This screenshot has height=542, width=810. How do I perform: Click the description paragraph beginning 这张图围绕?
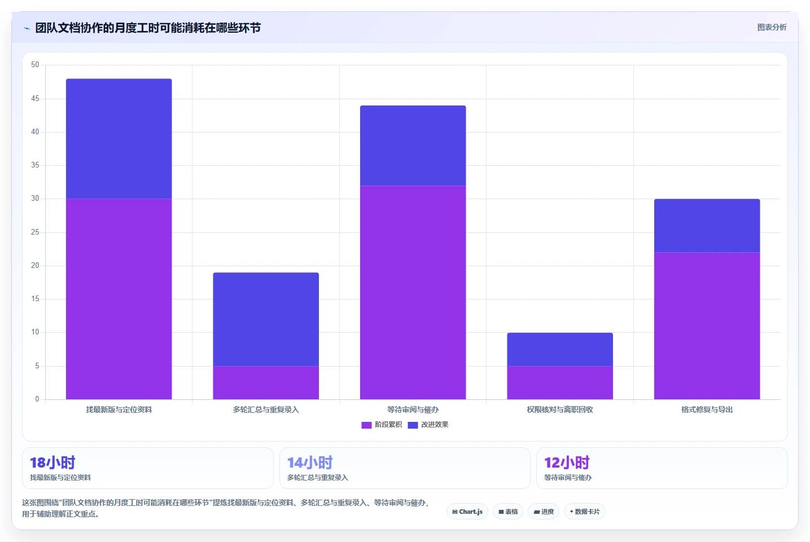(x=225, y=508)
